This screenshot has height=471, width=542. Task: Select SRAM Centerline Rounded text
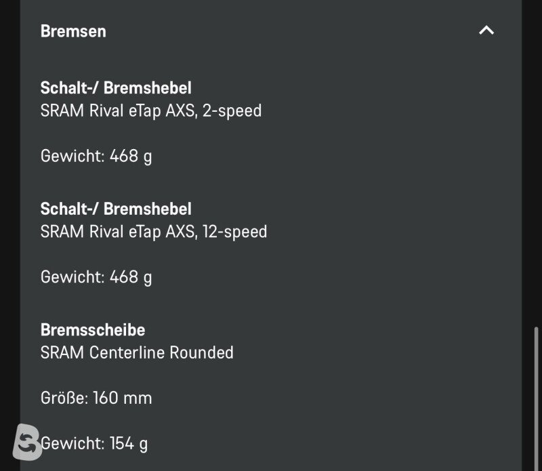point(137,352)
